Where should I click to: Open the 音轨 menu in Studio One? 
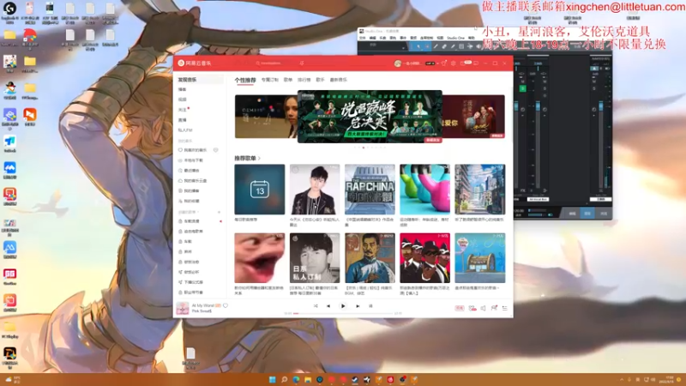point(393,38)
